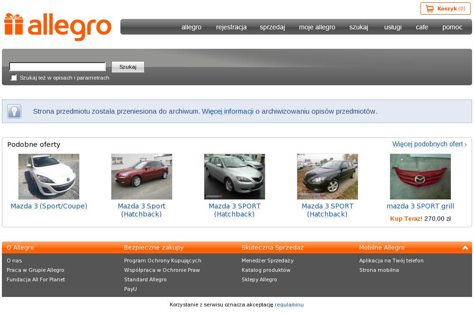The height and width of the screenshot is (314, 474).
Task: Open the Koszyk shopping cart
Action: point(445,9)
